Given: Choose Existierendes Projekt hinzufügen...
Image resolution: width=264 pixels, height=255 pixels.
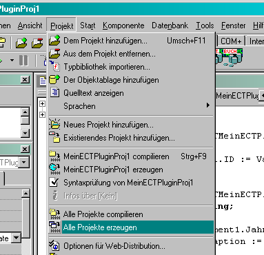Looking at the screenshot, I should [131, 138].
